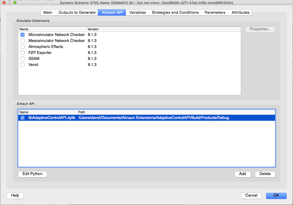Image resolution: width=293 pixels, height=205 pixels.
Task: Confirm the scenario settings with OK
Action: [276, 195]
